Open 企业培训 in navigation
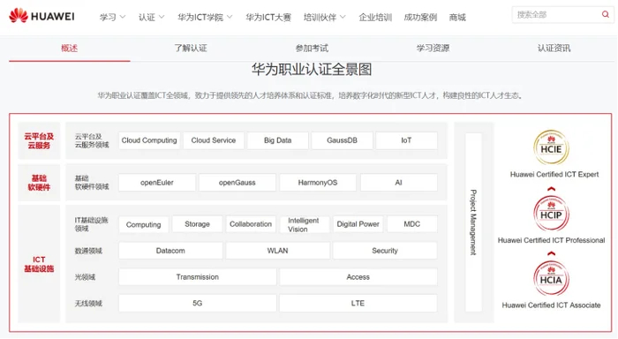Viewport: 618px width, 339px height. click(375, 18)
